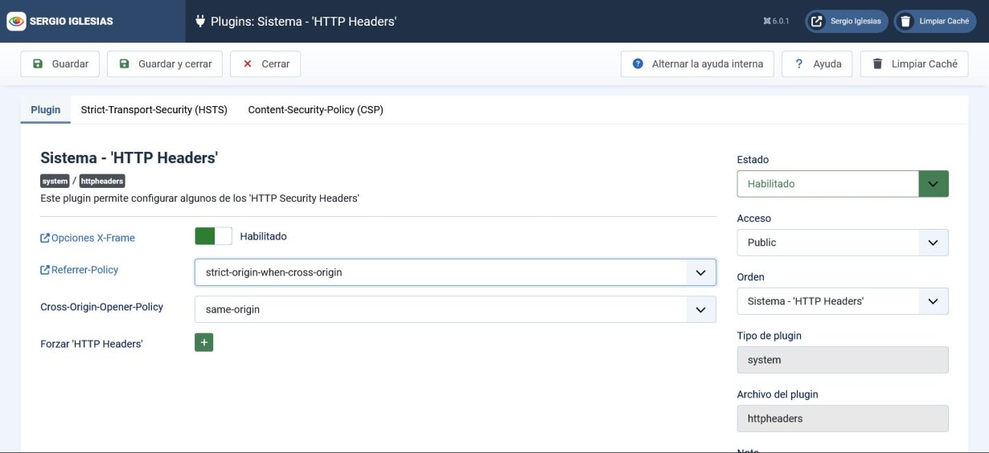Click the Archivo del plugin field
Viewport: 989px width, 453px height.
pos(843,418)
